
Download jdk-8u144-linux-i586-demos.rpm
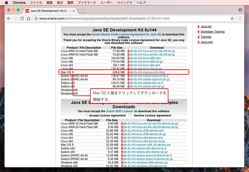(x=143, y=131)
